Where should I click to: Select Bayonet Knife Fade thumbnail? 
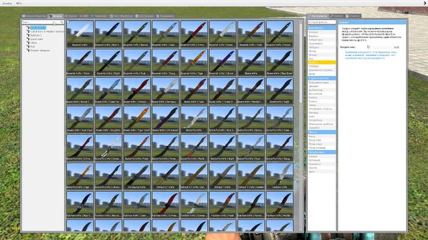(251, 34)
